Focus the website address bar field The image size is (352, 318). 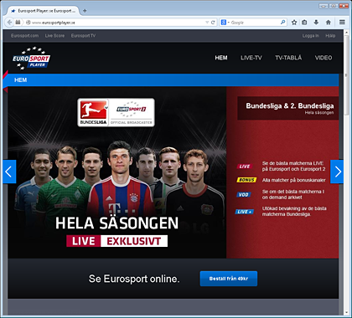click(117, 23)
